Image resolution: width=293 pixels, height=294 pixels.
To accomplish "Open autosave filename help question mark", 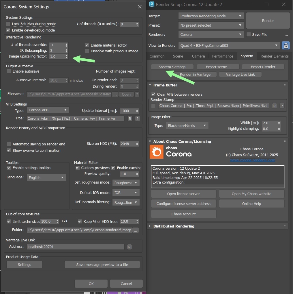I will coord(137,94).
